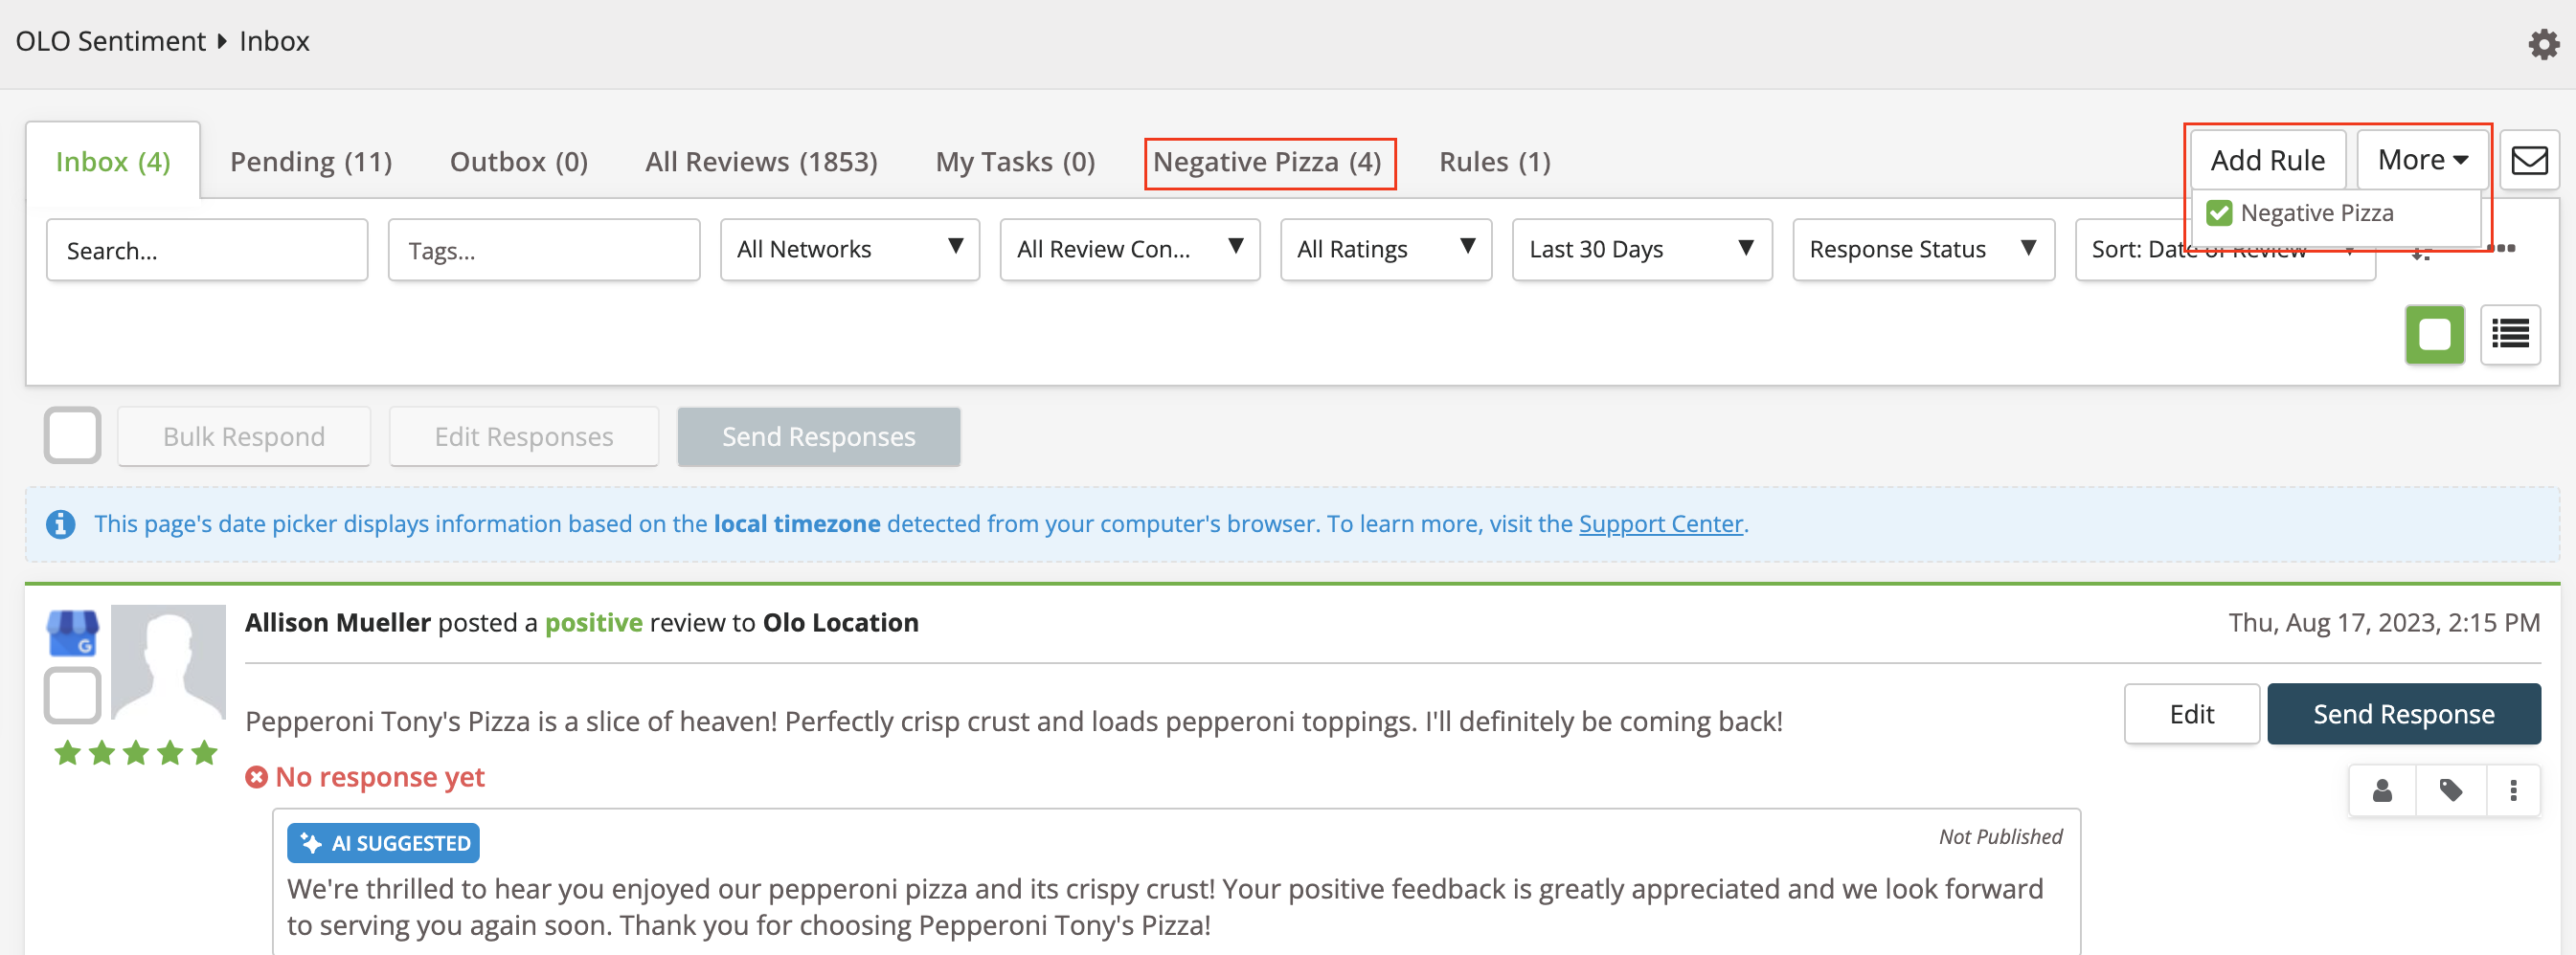The width and height of the screenshot is (2576, 955).
Task: Expand the More dropdown button
Action: 2422,160
